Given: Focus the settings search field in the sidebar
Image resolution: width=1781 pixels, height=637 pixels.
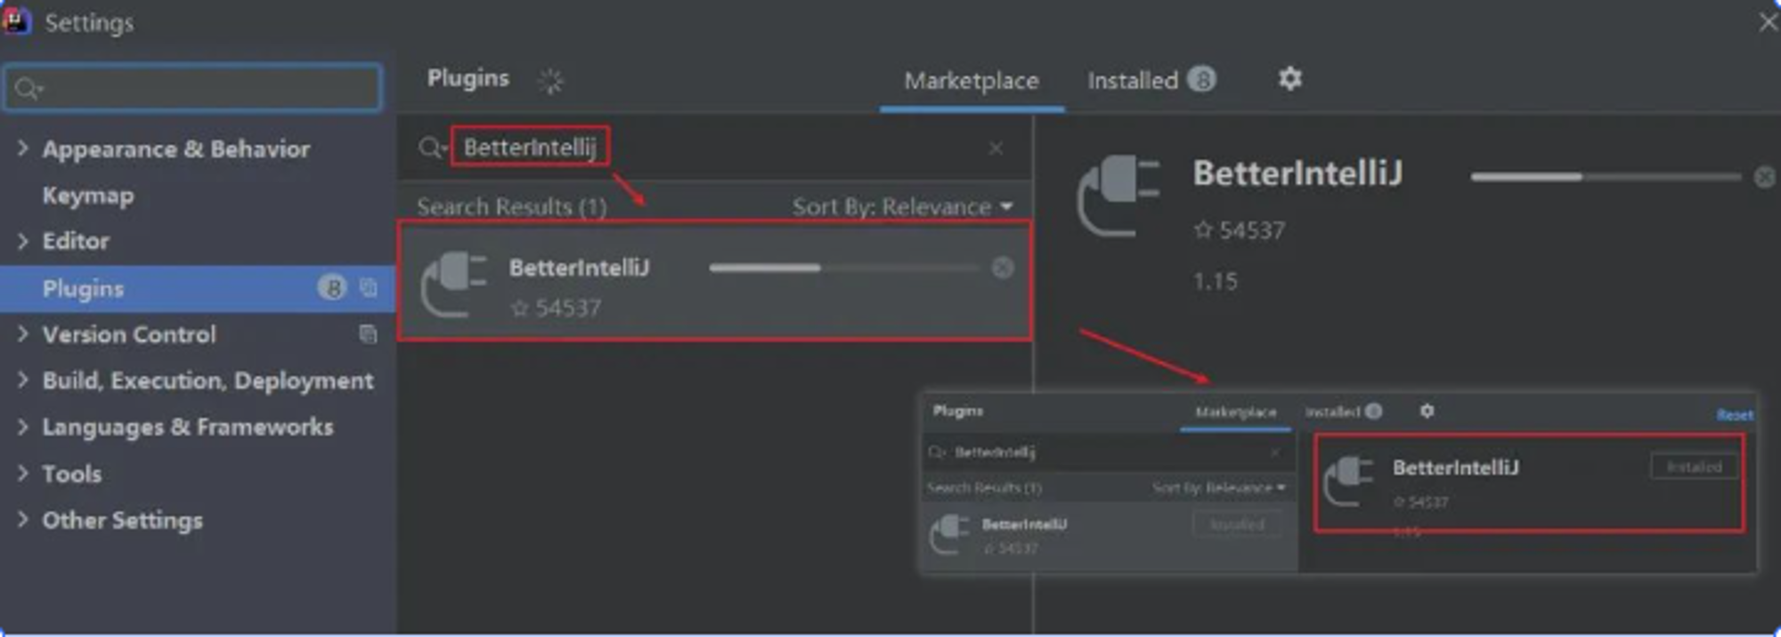Looking at the screenshot, I should [x=193, y=87].
